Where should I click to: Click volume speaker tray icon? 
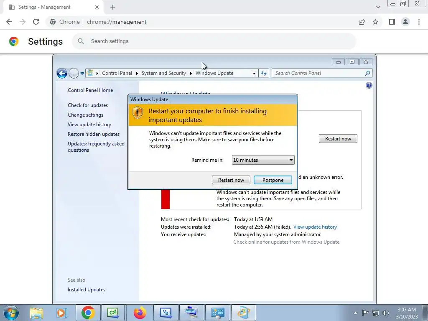pyautogui.click(x=386, y=313)
